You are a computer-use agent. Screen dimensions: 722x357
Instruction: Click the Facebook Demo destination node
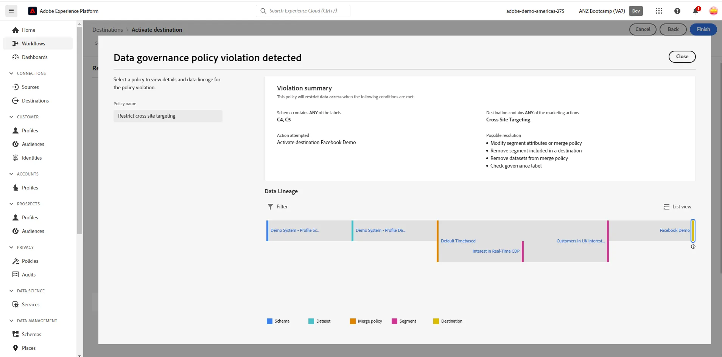pos(674,230)
